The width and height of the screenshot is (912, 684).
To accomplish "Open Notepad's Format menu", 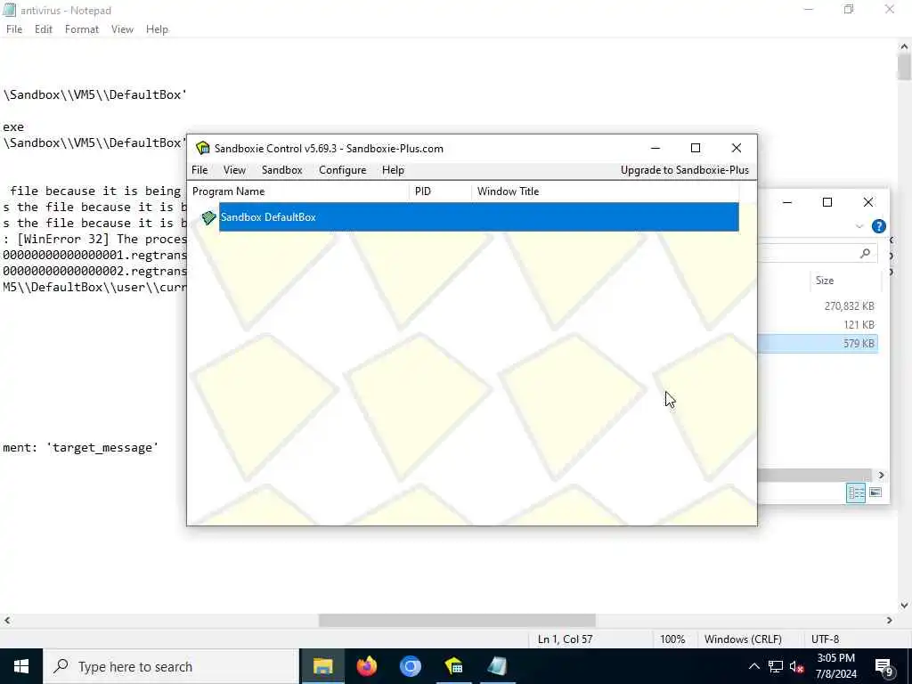I will [x=82, y=29].
